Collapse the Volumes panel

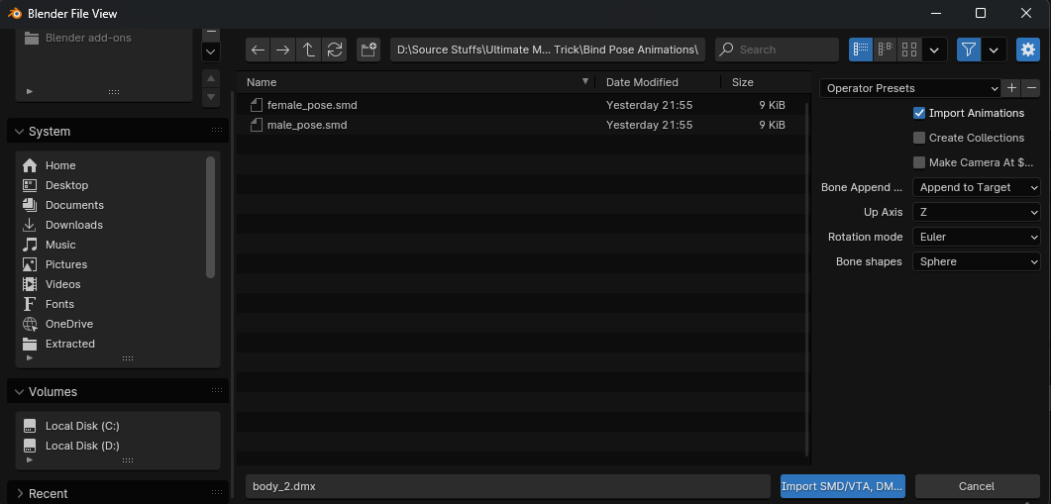click(19, 391)
